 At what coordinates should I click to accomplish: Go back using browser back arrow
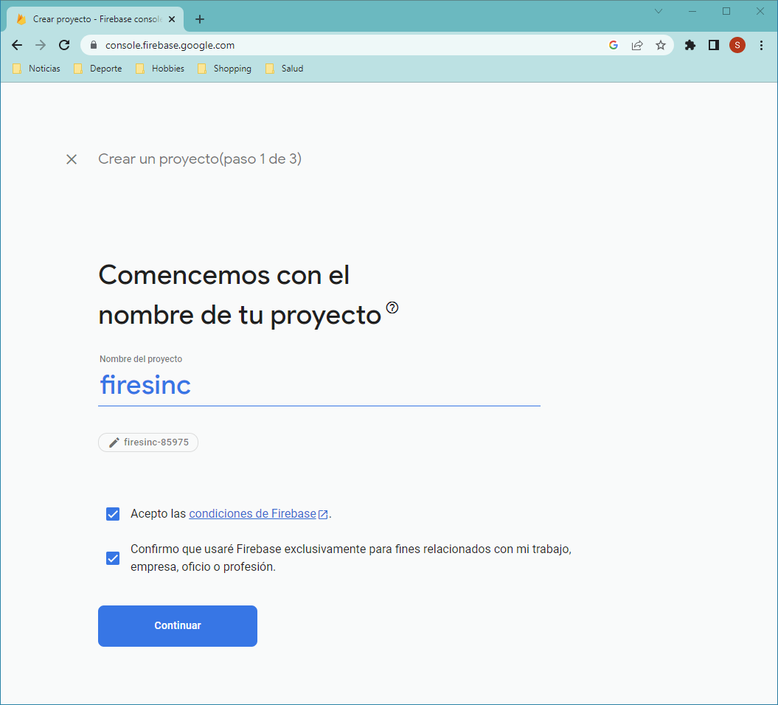[x=17, y=45]
